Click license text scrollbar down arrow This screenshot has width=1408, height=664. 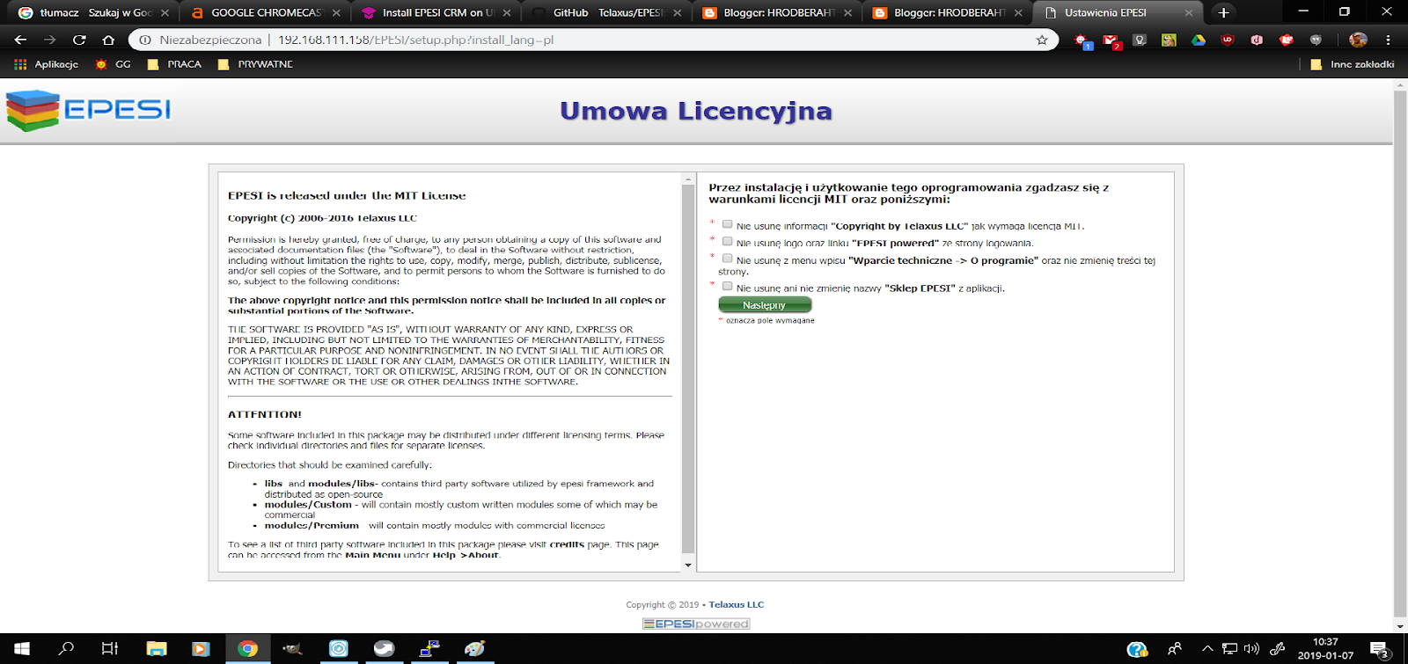(x=688, y=565)
